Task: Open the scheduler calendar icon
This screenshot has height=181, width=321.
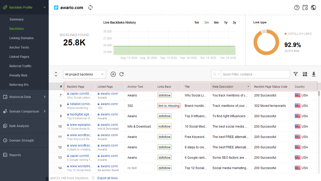Action: click(305, 8)
